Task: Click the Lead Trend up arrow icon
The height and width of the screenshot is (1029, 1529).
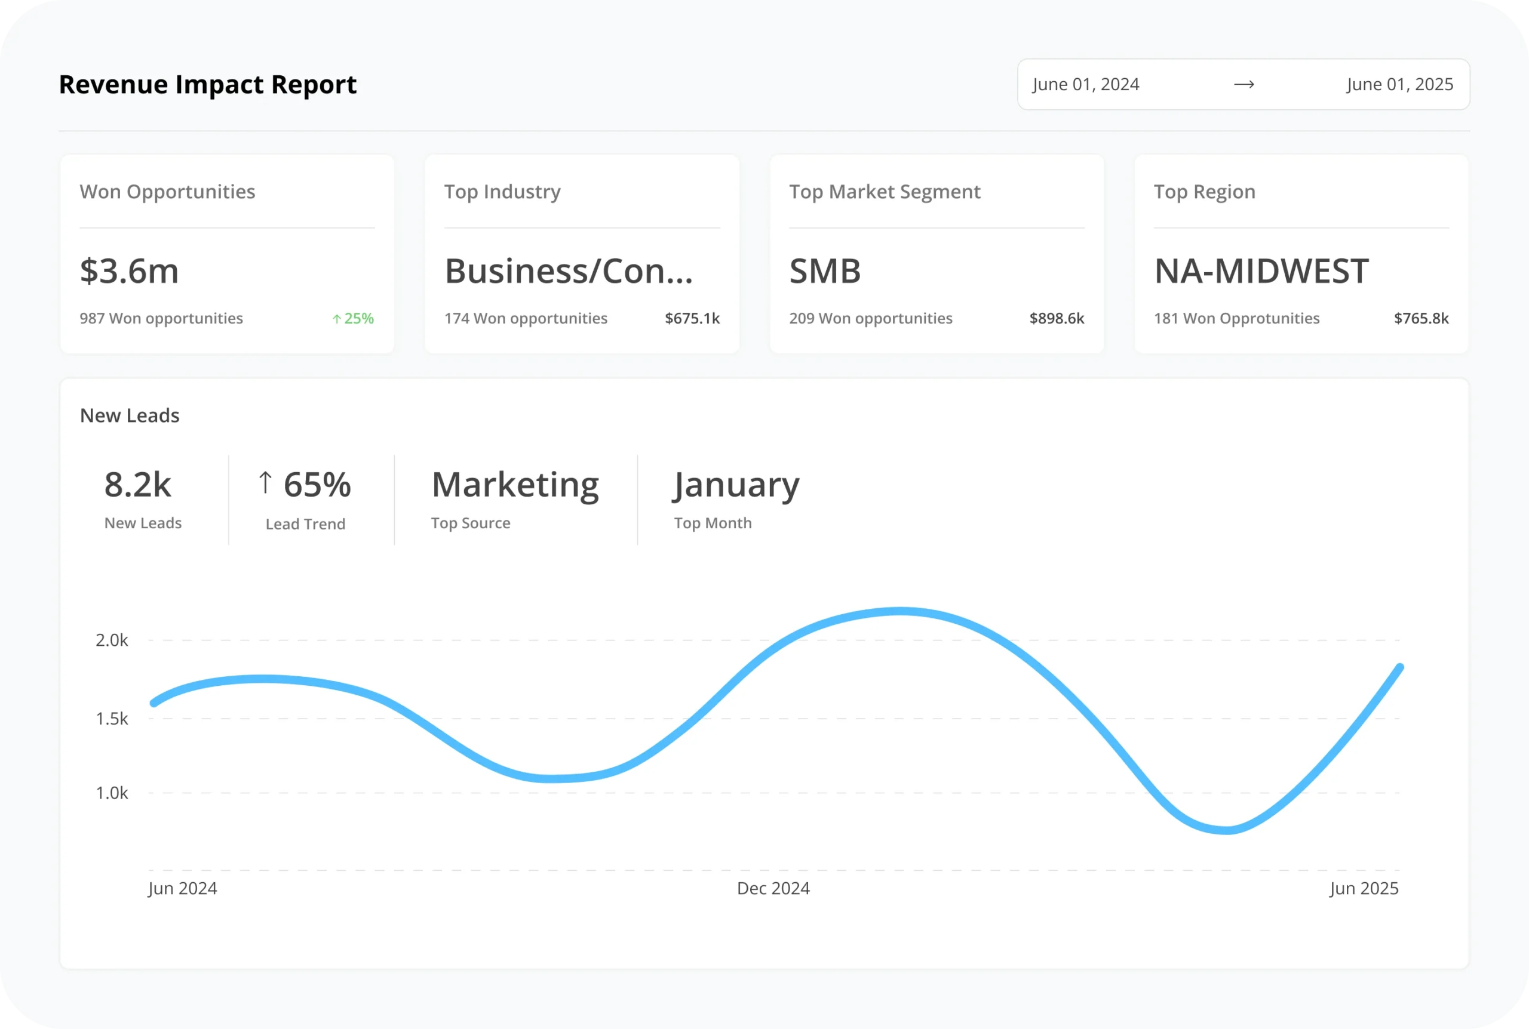Action: tap(265, 483)
